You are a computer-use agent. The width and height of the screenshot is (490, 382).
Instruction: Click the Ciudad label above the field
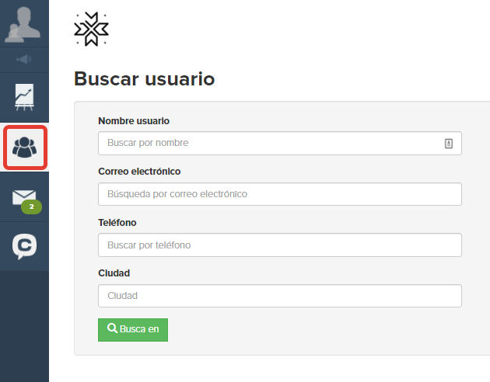click(114, 273)
